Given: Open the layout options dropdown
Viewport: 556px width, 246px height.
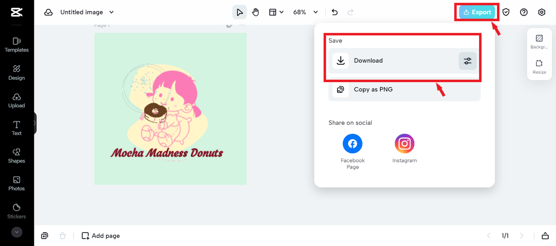Looking at the screenshot, I should point(276,12).
